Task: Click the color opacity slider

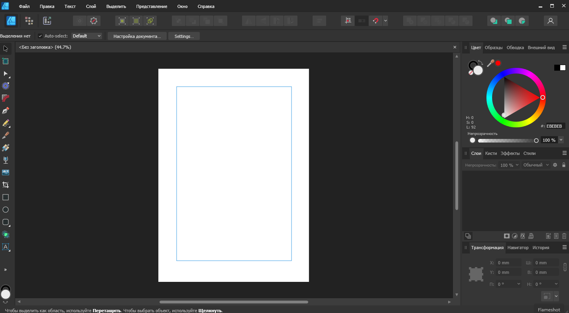Action: tap(507, 141)
